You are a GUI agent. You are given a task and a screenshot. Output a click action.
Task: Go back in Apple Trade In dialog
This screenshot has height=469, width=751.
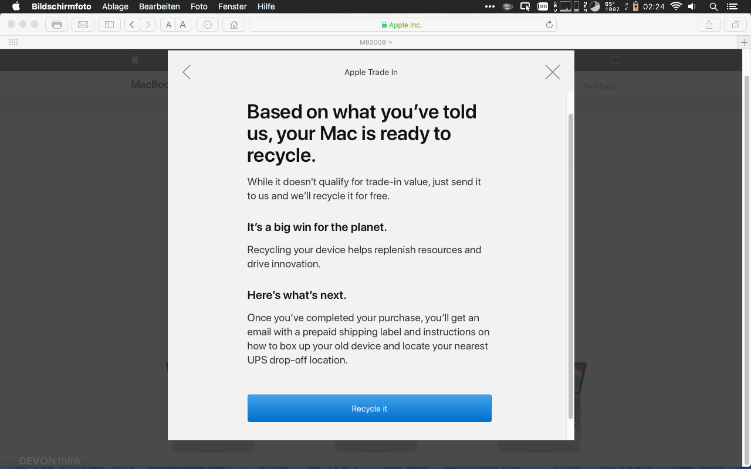(187, 72)
